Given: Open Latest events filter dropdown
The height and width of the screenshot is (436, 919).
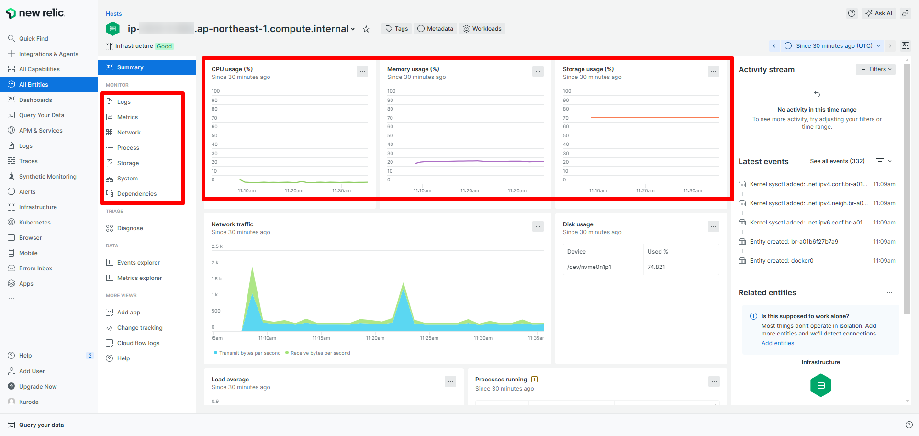Looking at the screenshot, I should (x=884, y=161).
